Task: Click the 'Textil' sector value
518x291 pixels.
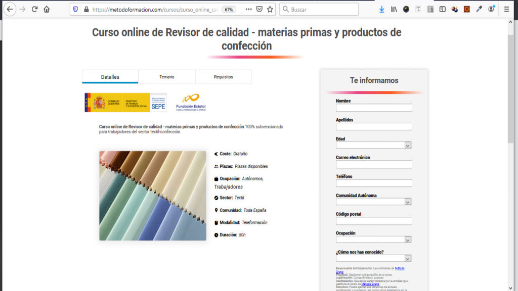Action: coord(239,198)
